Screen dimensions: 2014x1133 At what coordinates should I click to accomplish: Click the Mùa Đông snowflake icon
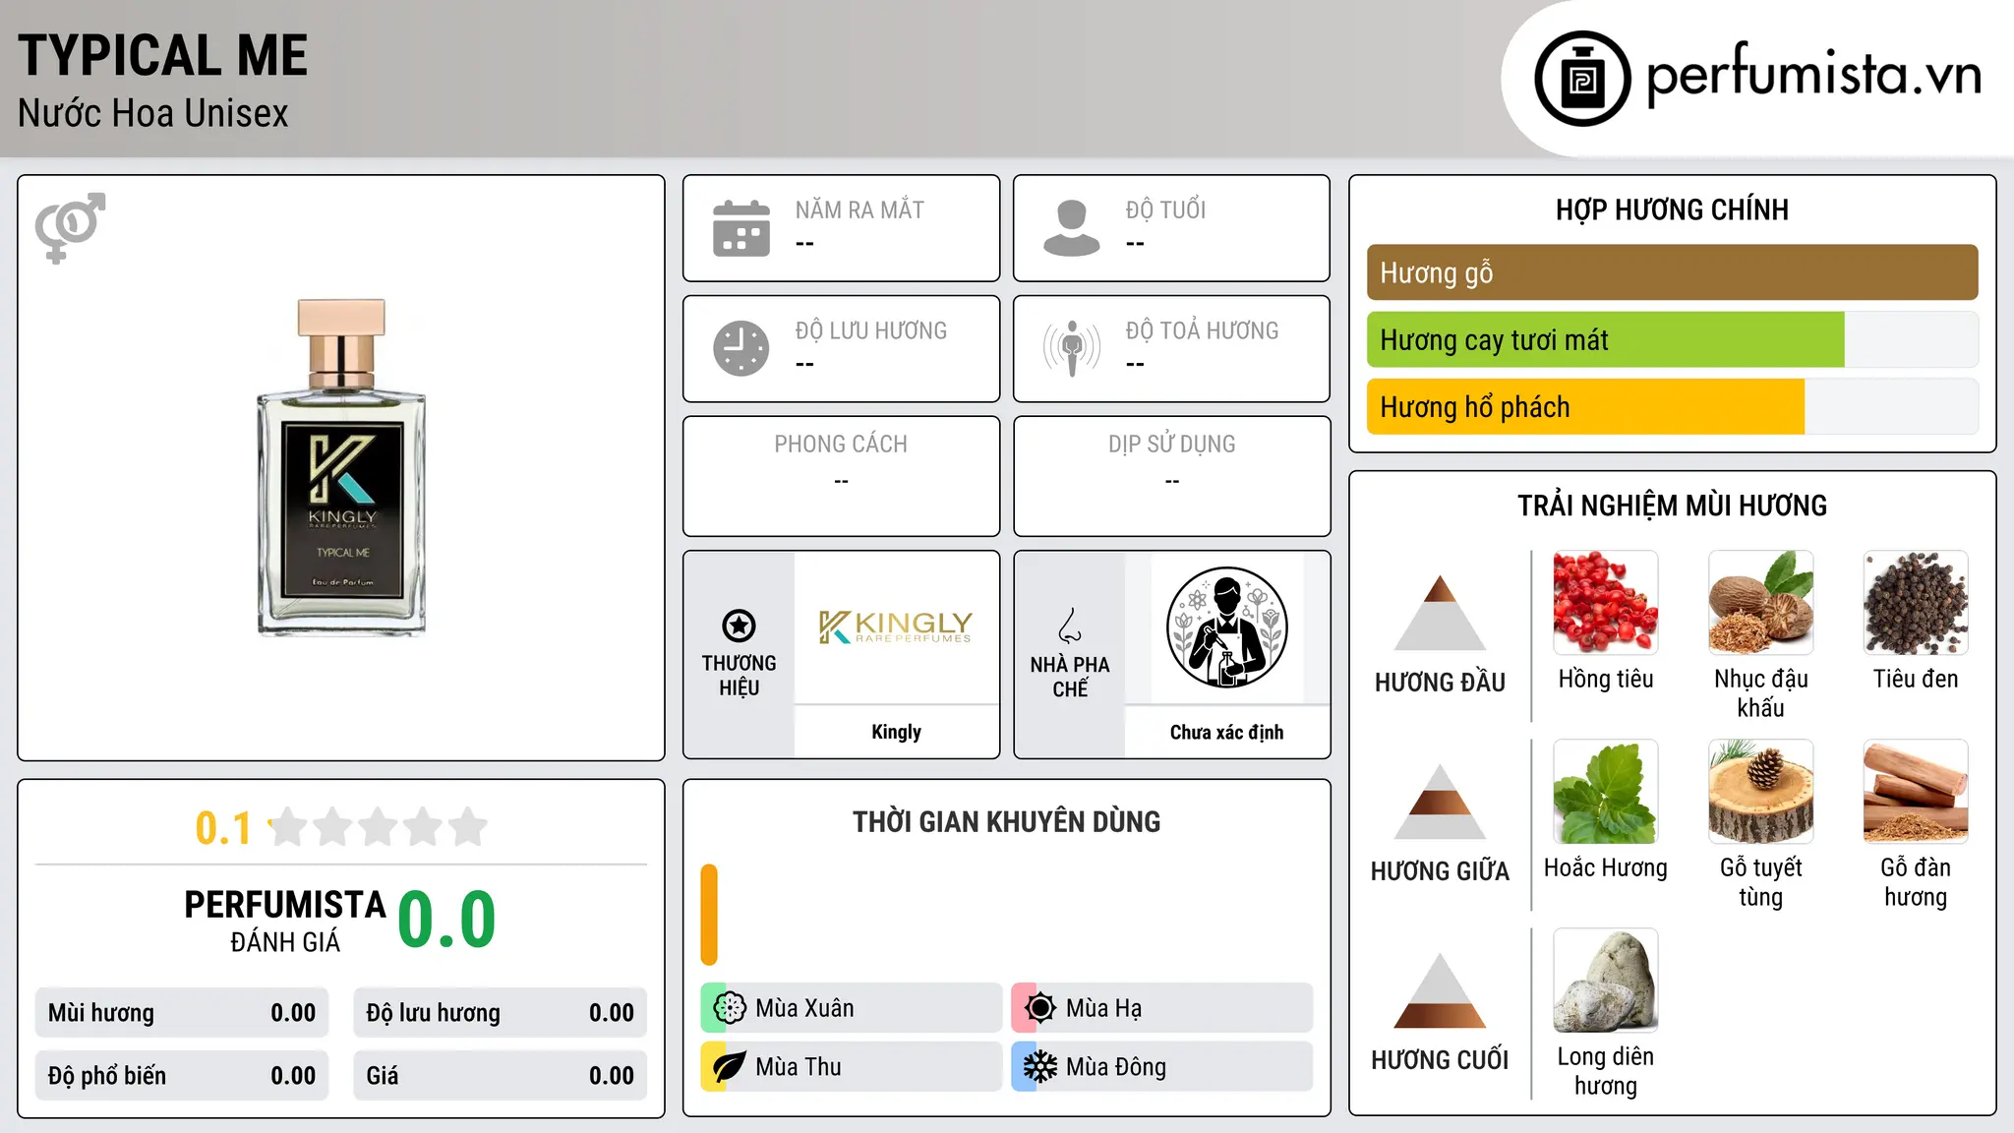coord(1040,1067)
